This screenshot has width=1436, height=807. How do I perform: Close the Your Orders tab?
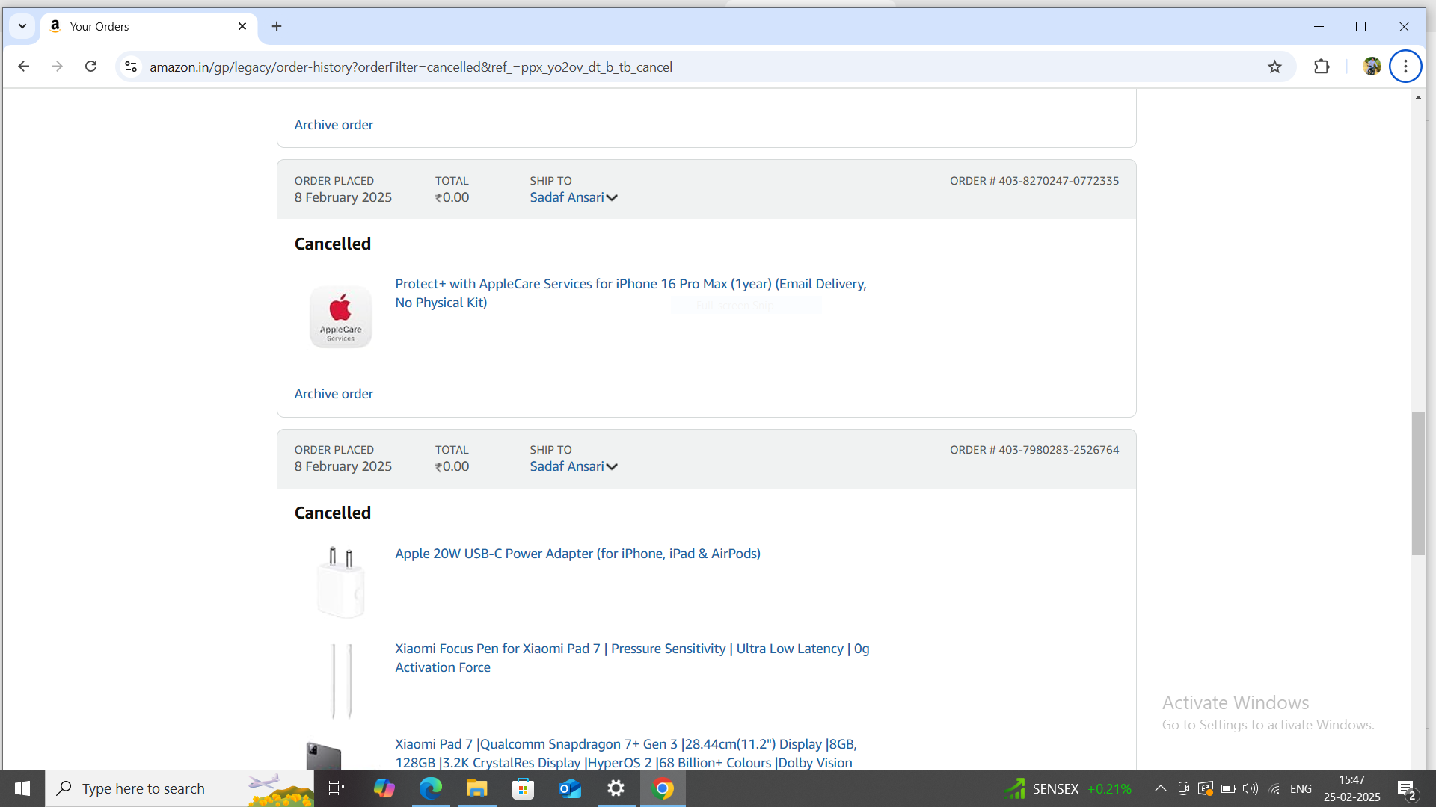click(242, 26)
